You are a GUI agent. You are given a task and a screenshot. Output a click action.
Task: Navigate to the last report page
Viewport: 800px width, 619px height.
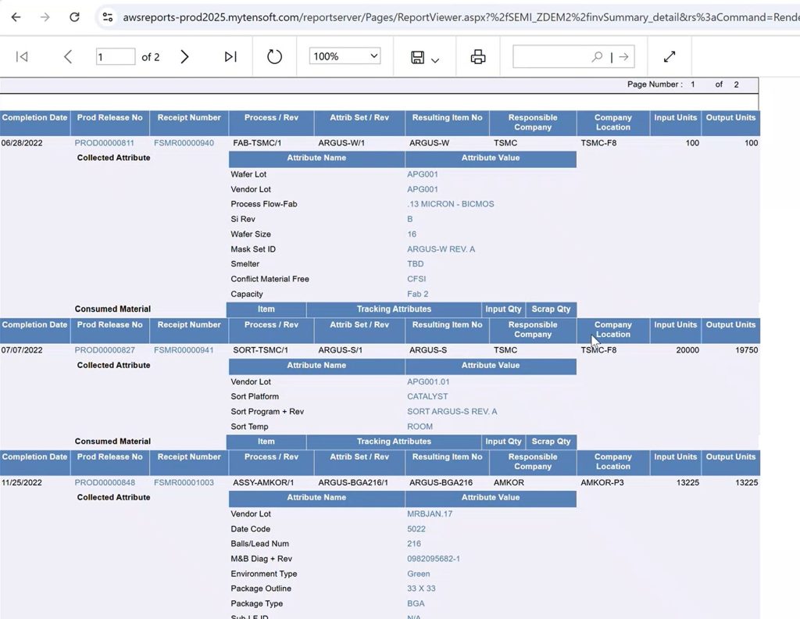(x=229, y=55)
